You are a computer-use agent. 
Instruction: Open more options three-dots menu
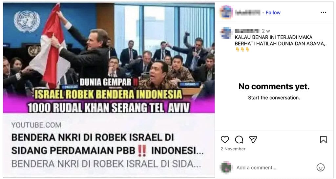point(323,12)
